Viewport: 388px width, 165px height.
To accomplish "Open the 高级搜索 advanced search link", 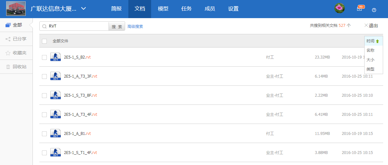I will [x=135, y=27].
